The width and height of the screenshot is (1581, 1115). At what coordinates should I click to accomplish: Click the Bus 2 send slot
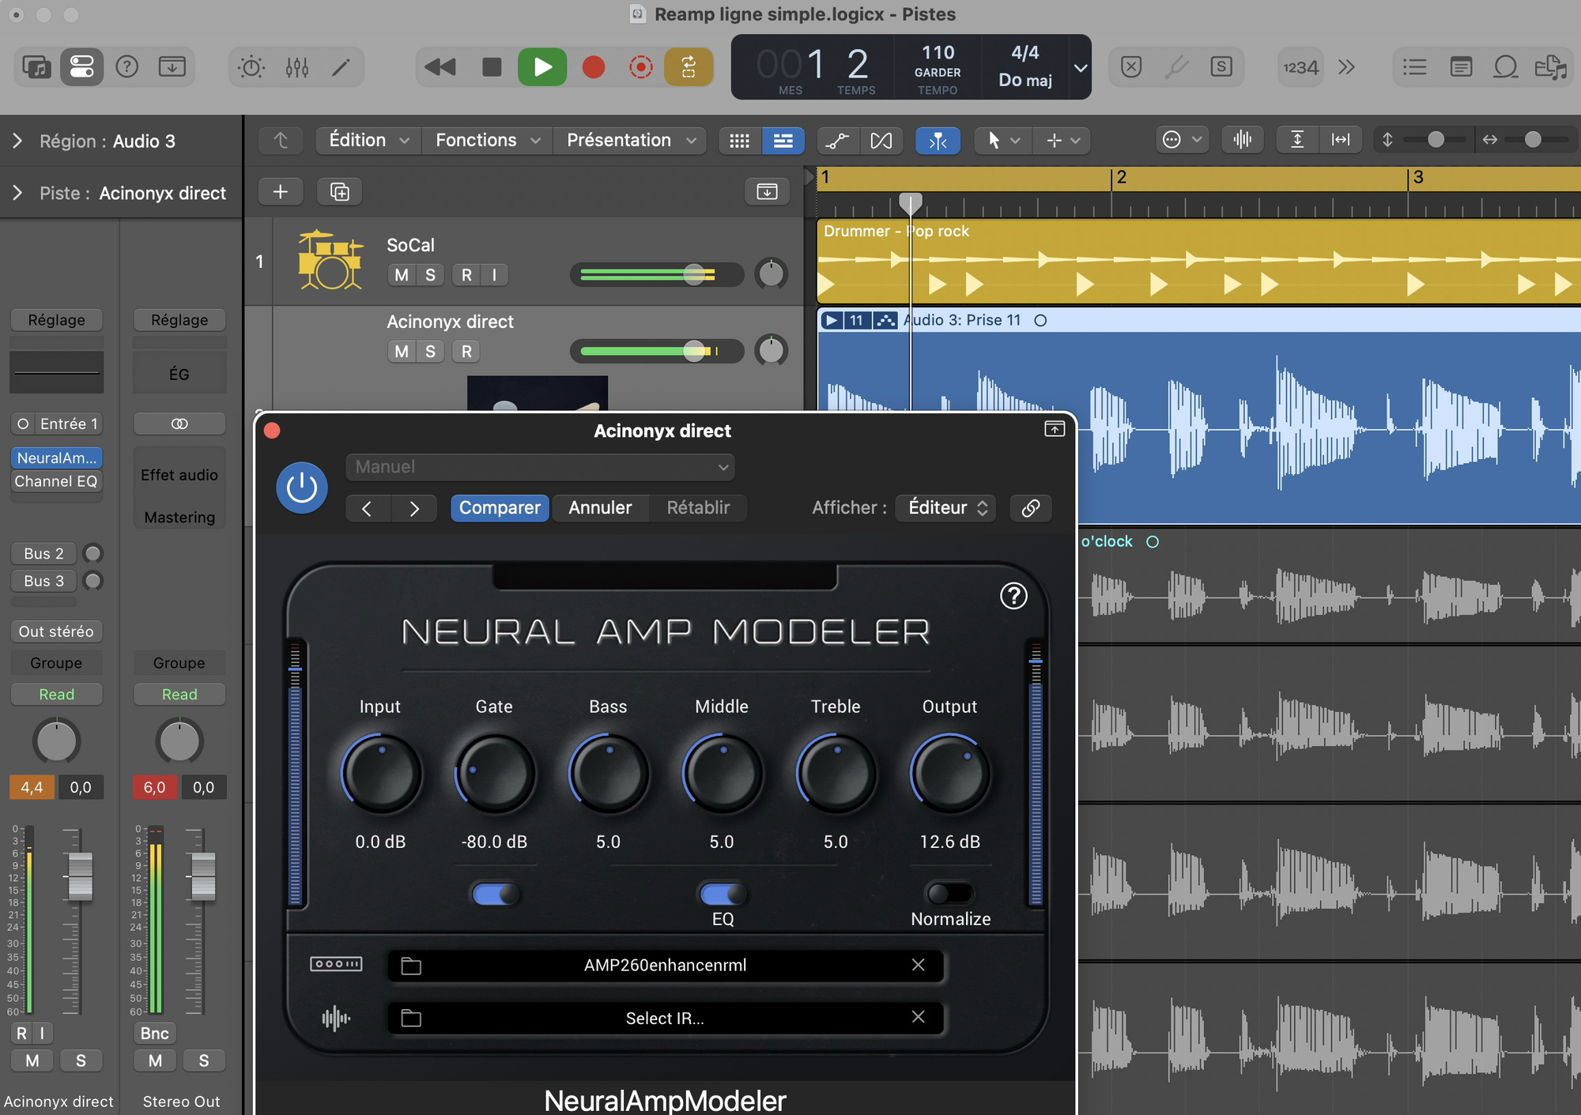coord(43,554)
